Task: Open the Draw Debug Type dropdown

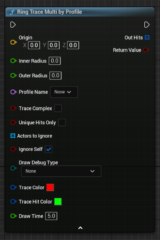Action: 61,171
